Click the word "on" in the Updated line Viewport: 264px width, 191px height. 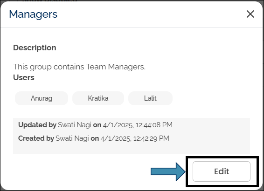pos(97,125)
